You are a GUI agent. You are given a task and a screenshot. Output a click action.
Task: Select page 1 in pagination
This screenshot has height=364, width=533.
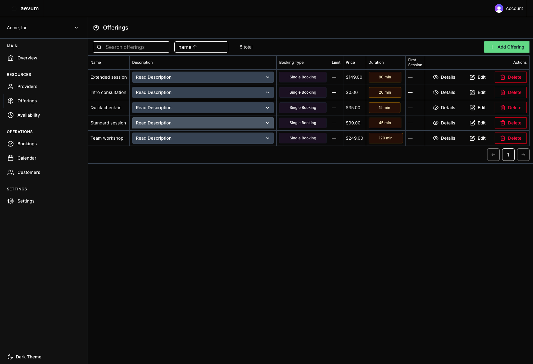(508, 155)
